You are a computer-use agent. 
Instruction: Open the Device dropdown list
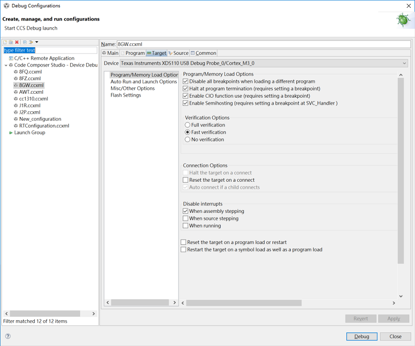click(404, 63)
